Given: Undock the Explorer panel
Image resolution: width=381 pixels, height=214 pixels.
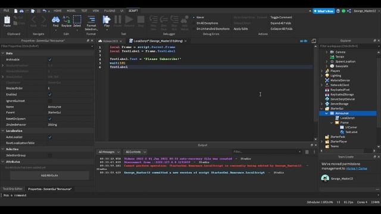Looking at the screenshot, I should (374, 41).
